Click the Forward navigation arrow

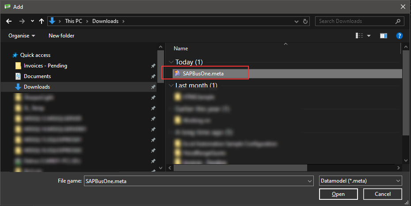(22, 21)
